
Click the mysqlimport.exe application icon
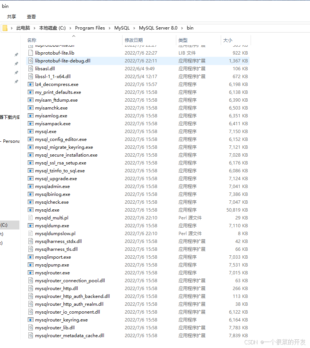pyautogui.click(x=31, y=257)
